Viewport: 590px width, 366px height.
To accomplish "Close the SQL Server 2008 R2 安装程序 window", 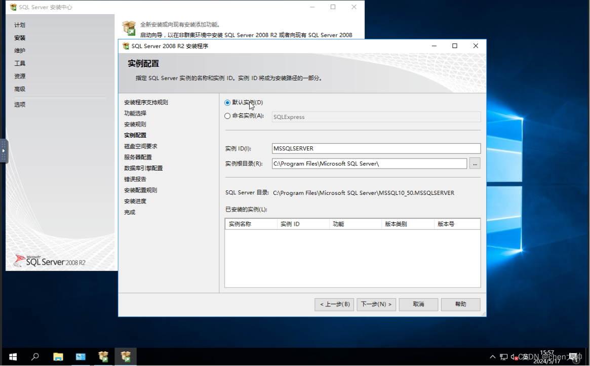I will click(x=476, y=46).
